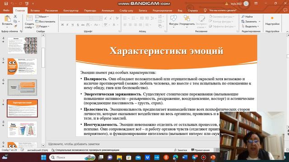Screen dimensions: 289x162
Task: Click the Copy icon in clipboard group
Action: pos(15,21)
